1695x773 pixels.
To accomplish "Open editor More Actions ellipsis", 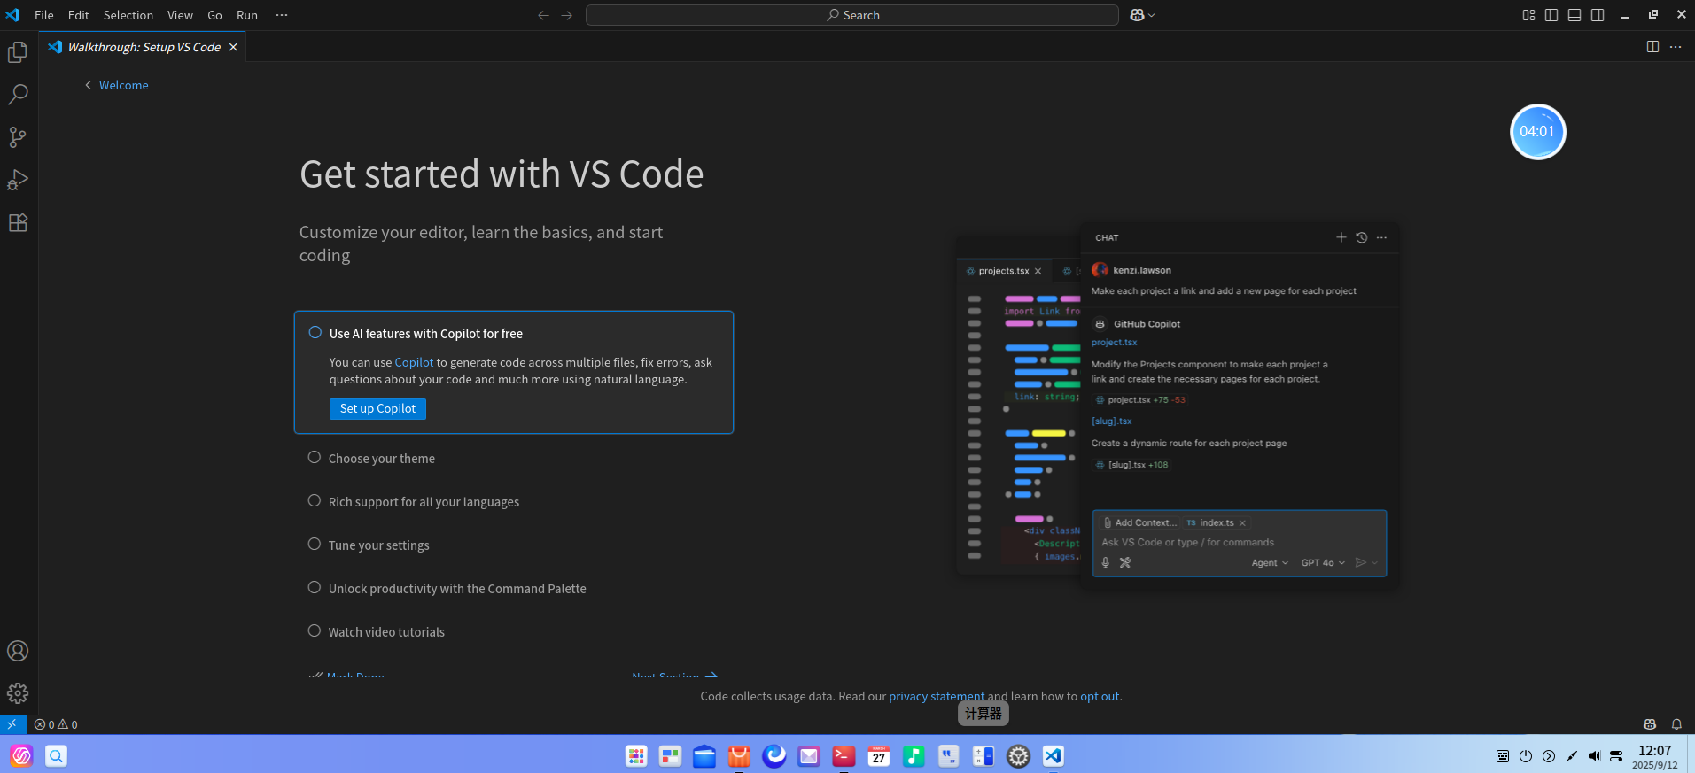I will 1676,47.
